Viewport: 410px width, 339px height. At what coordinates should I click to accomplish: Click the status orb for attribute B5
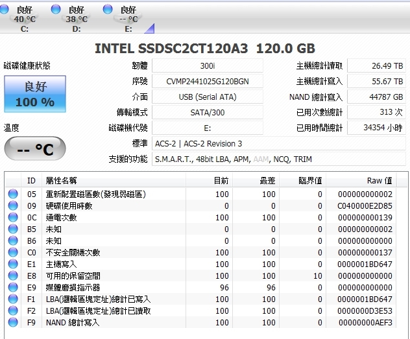[13, 229]
